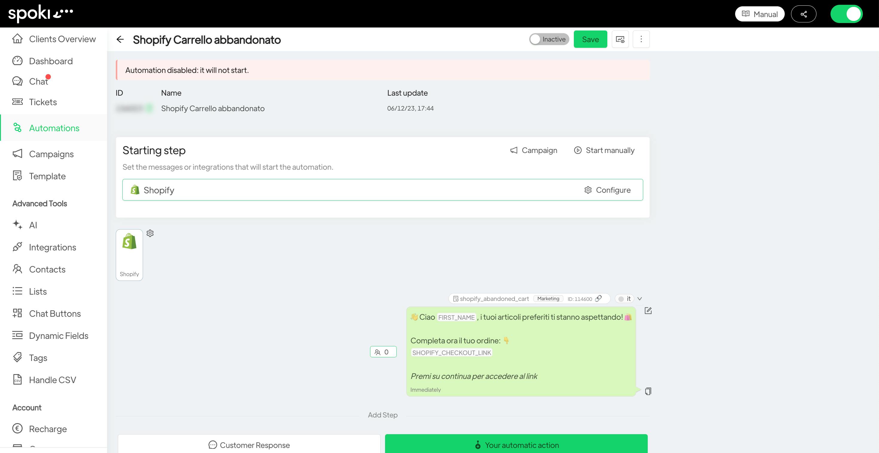Click the Marketing category badge
The image size is (879, 453).
pyautogui.click(x=548, y=299)
